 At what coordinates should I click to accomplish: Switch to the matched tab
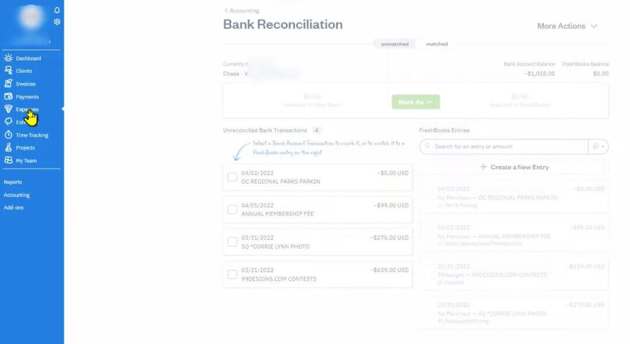pos(437,43)
